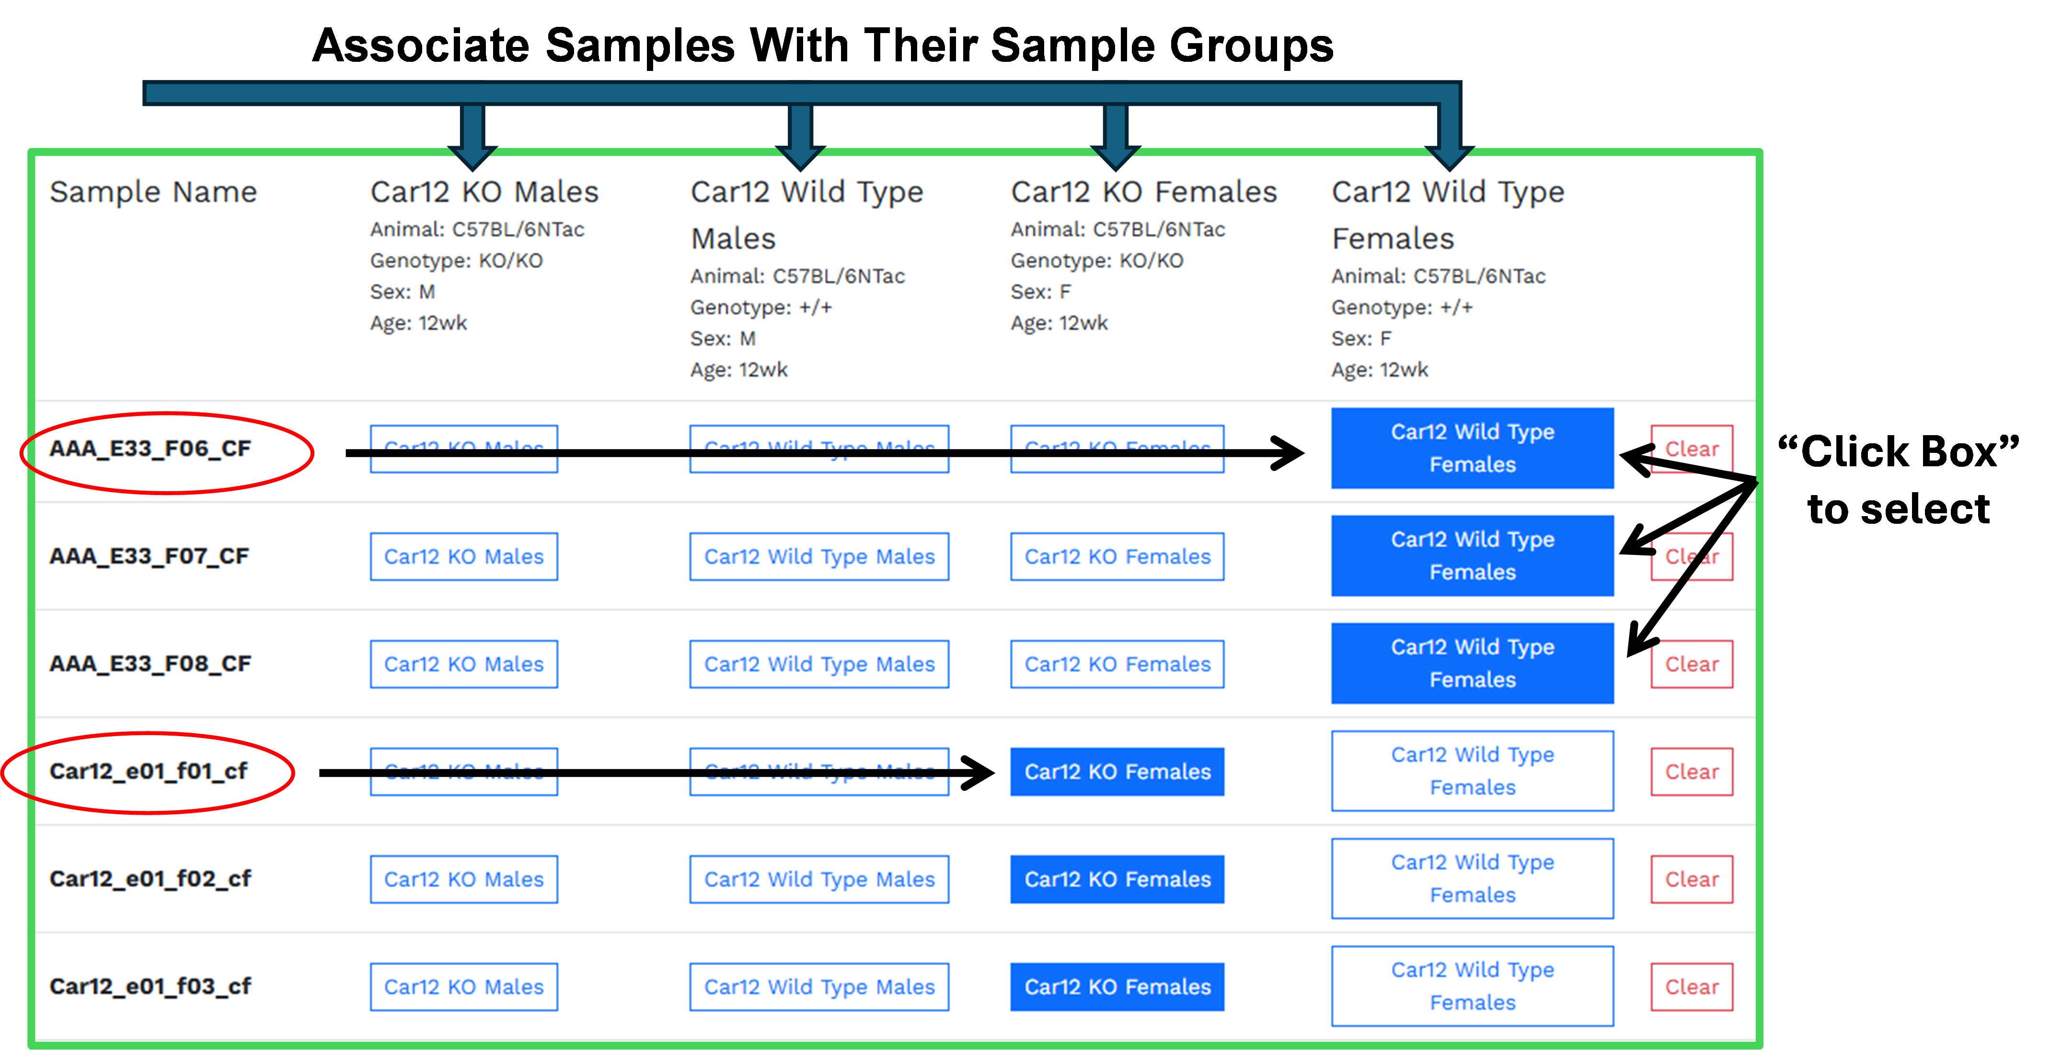Select Car12 KO Males for AAA_E33_F06_CF
The image size is (2050, 1050).
tap(464, 449)
